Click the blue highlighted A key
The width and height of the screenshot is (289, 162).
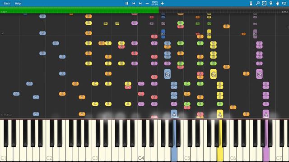click(x=174, y=153)
